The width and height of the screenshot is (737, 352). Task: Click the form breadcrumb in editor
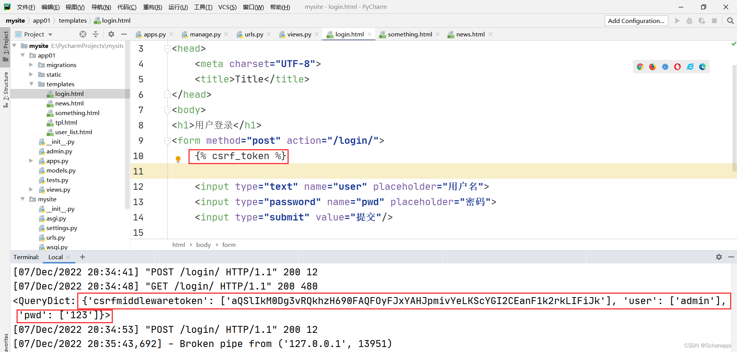(x=229, y=245)
